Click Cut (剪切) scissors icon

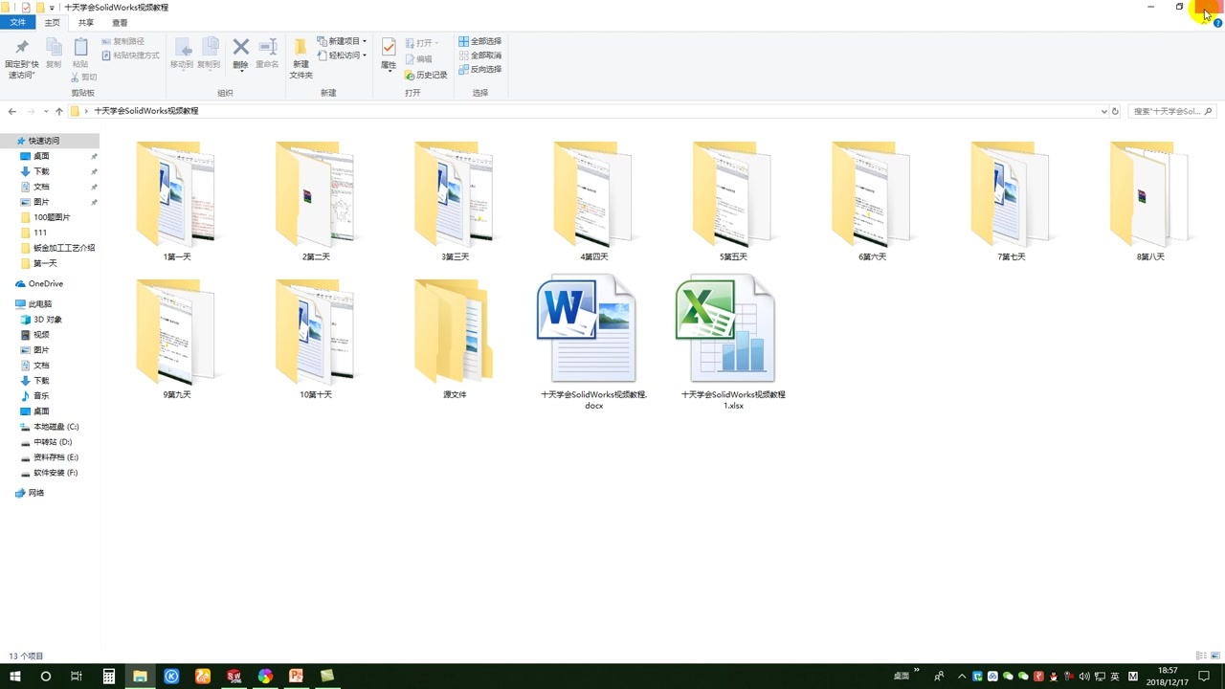[x=84, y=77]
